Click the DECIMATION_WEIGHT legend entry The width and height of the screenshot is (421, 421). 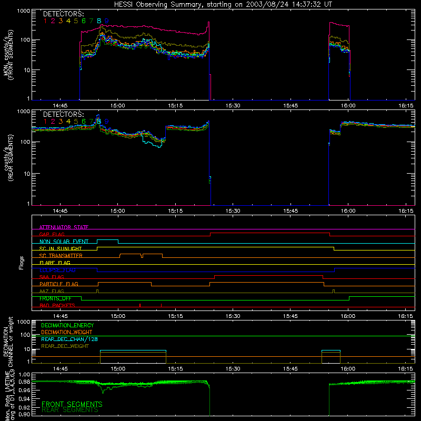67,332
